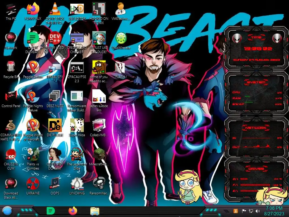Click the CPU label in the SYSTEM widget

click(x=236, y=92)
